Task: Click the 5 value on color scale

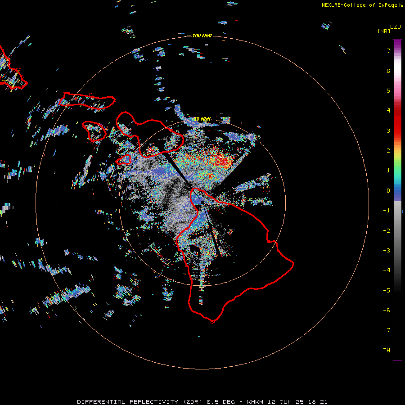Action: [388, 90]
